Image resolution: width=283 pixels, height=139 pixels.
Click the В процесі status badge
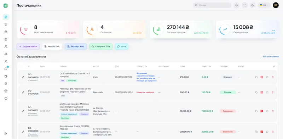click(227, 77)
